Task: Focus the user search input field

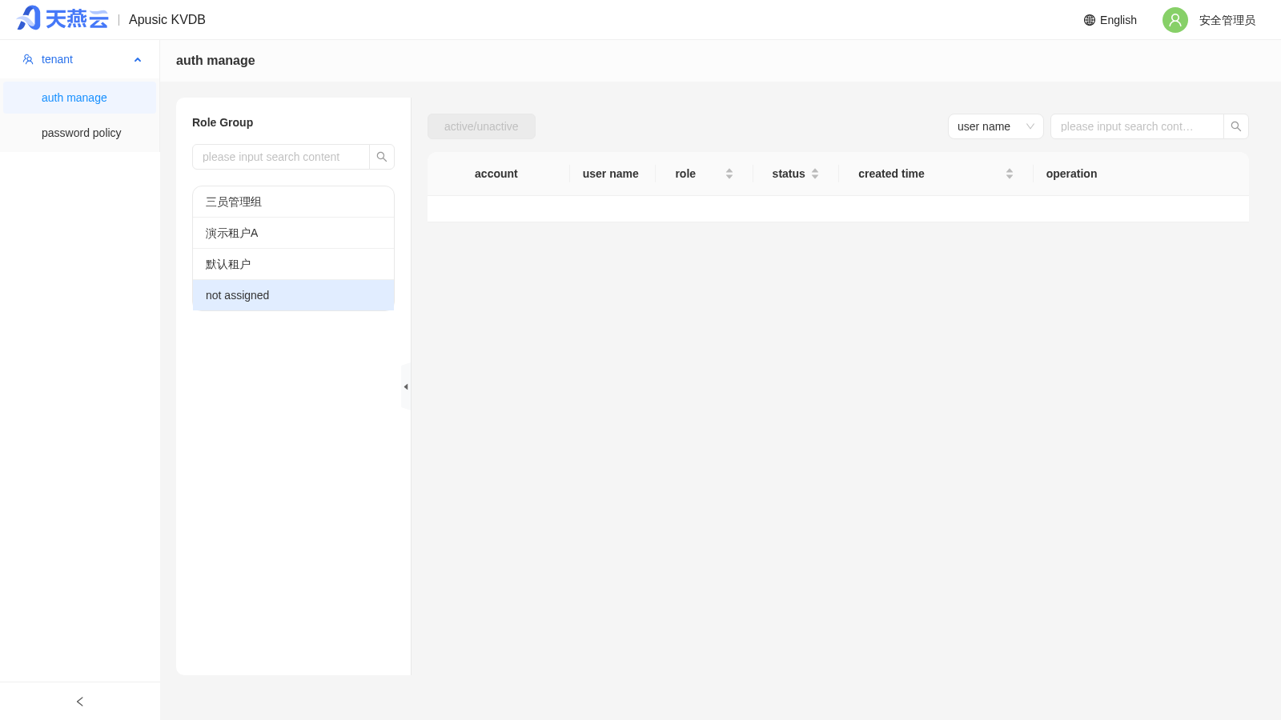Action: (x=1137, y=126)
